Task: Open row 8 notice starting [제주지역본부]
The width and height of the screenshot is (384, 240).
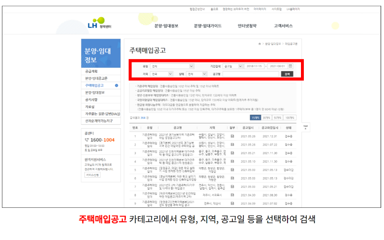Action: coord(178,195)
